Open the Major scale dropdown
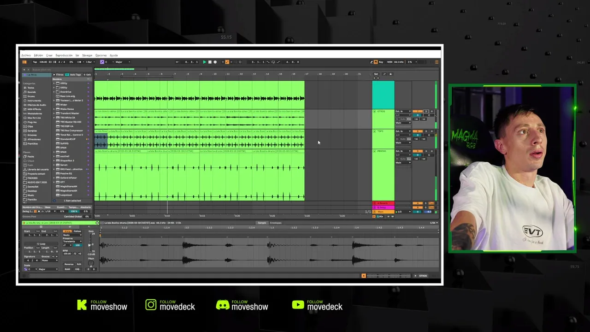Viewport: 590px width, 332px height. pyautogui.click(x=123, y=62)
